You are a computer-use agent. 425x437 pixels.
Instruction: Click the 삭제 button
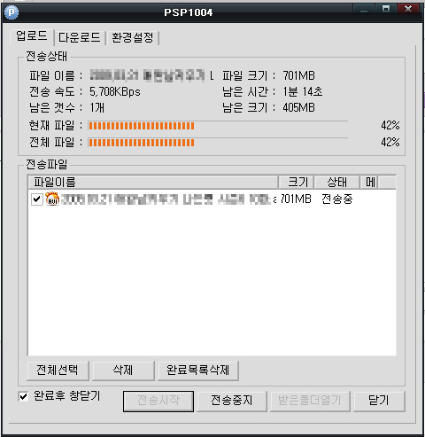click(123, 370)
